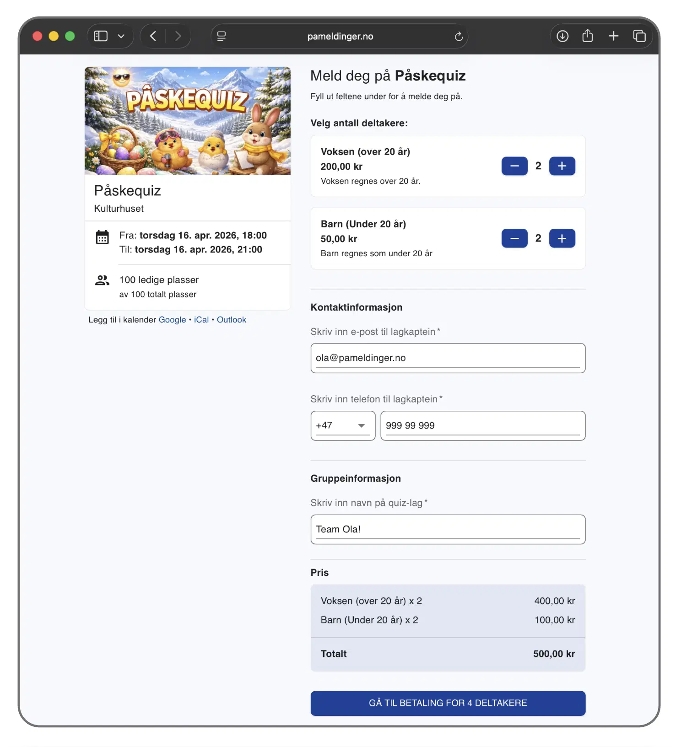
Task: Expand the +47 country code dropdown
Action: (343, 425)
